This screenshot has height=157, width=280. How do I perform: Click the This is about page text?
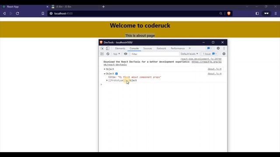pyautogui.click(x=140, y=35)
